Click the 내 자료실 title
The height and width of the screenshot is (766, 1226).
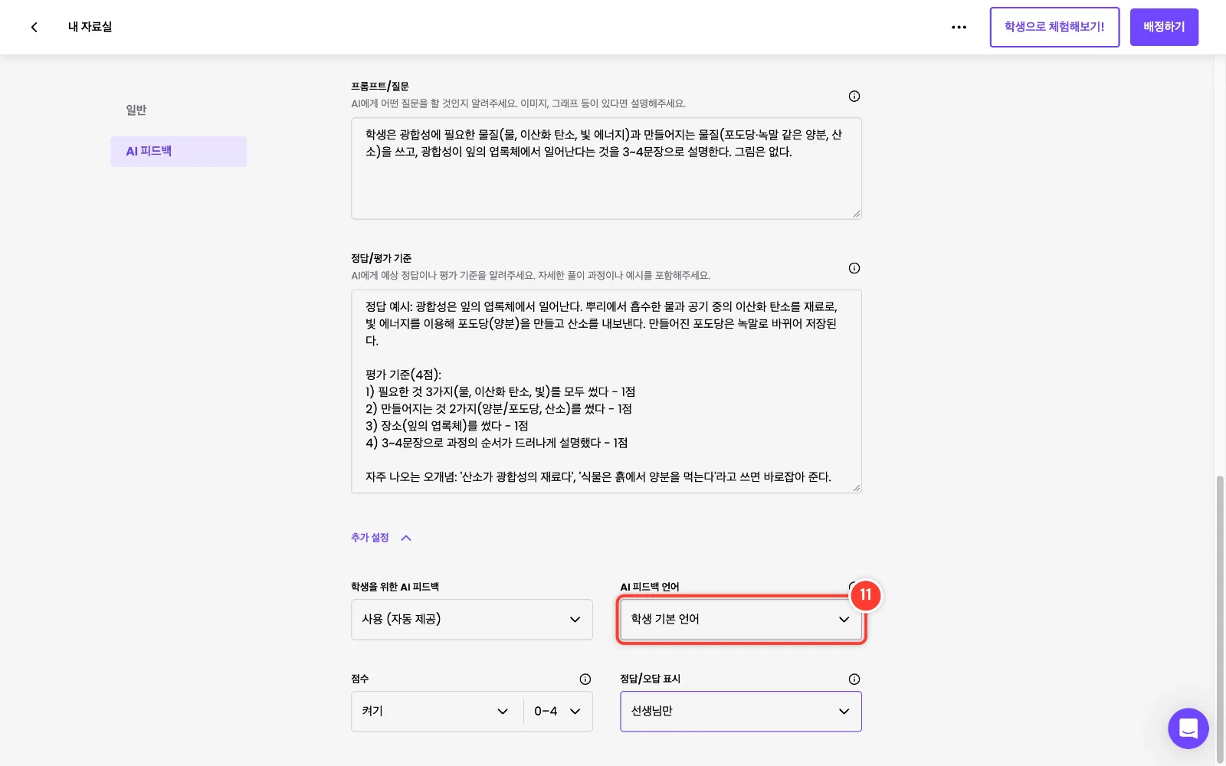(90, 27)
